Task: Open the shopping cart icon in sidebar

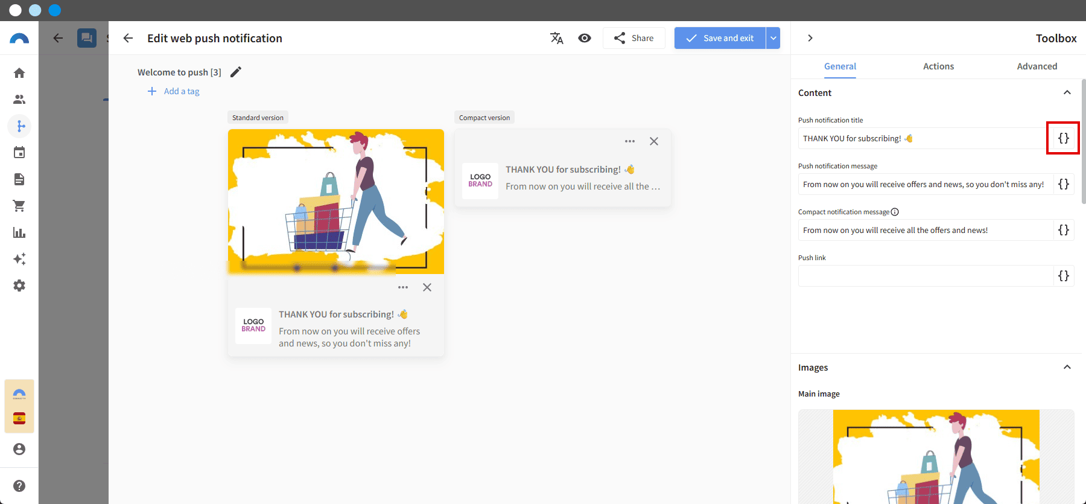Action: [x=19, y=206]
